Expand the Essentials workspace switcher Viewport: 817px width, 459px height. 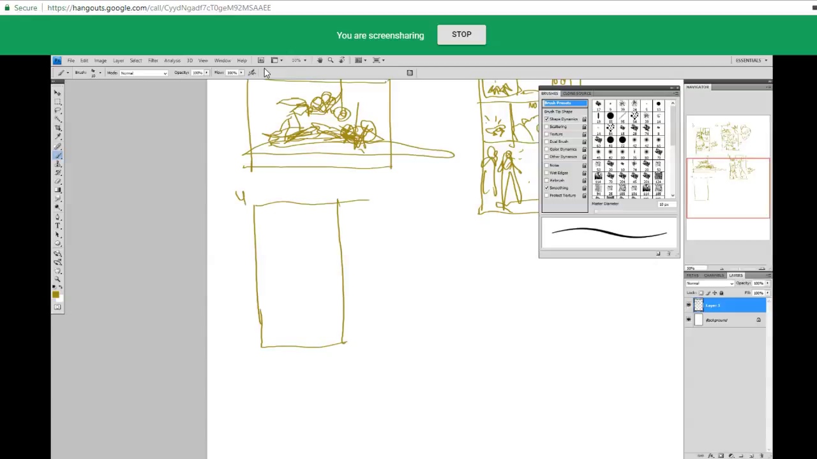[x=751, y=61]
